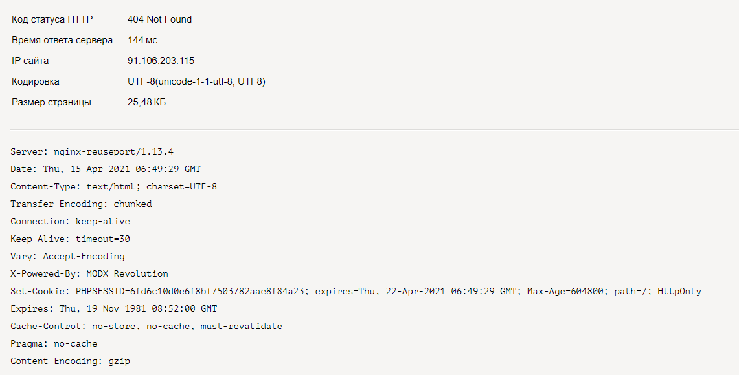Click the page size value 25,48 КБ
This screenshot has width=739, height=375.
point(147,102)
